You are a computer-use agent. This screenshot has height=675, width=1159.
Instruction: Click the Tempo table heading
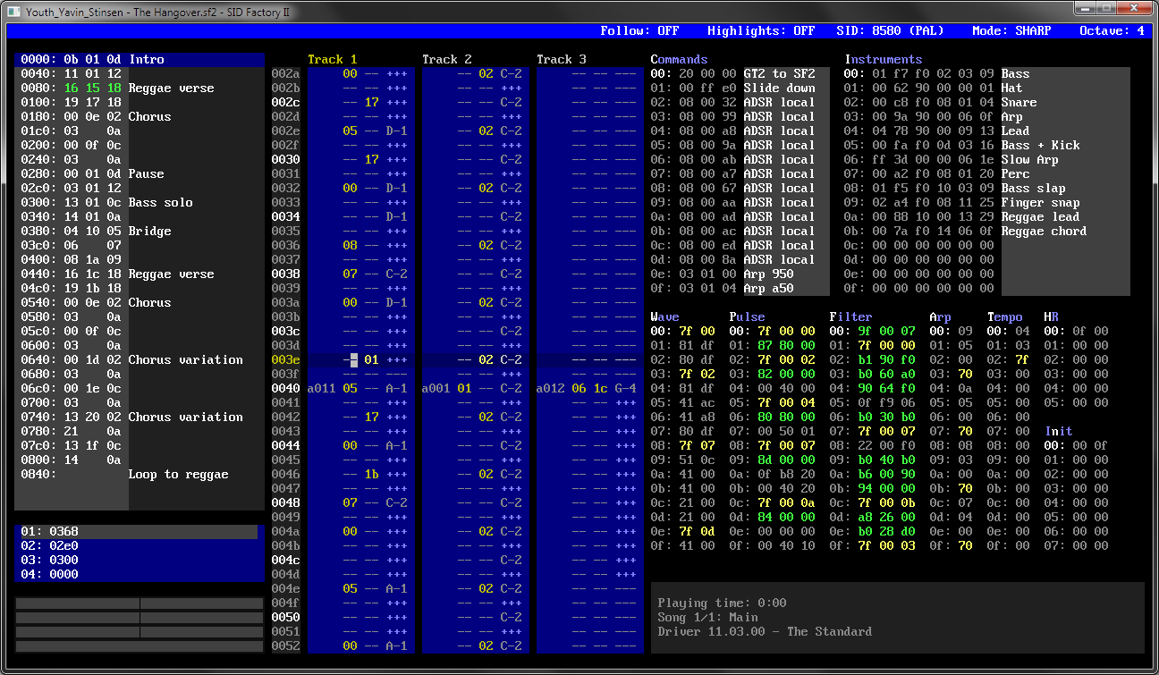(x=1004, y=316)
